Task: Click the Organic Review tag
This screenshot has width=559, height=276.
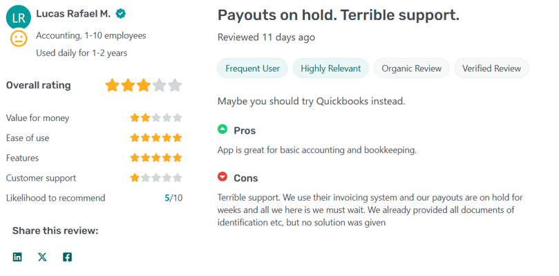Action: tap(411, 68)
